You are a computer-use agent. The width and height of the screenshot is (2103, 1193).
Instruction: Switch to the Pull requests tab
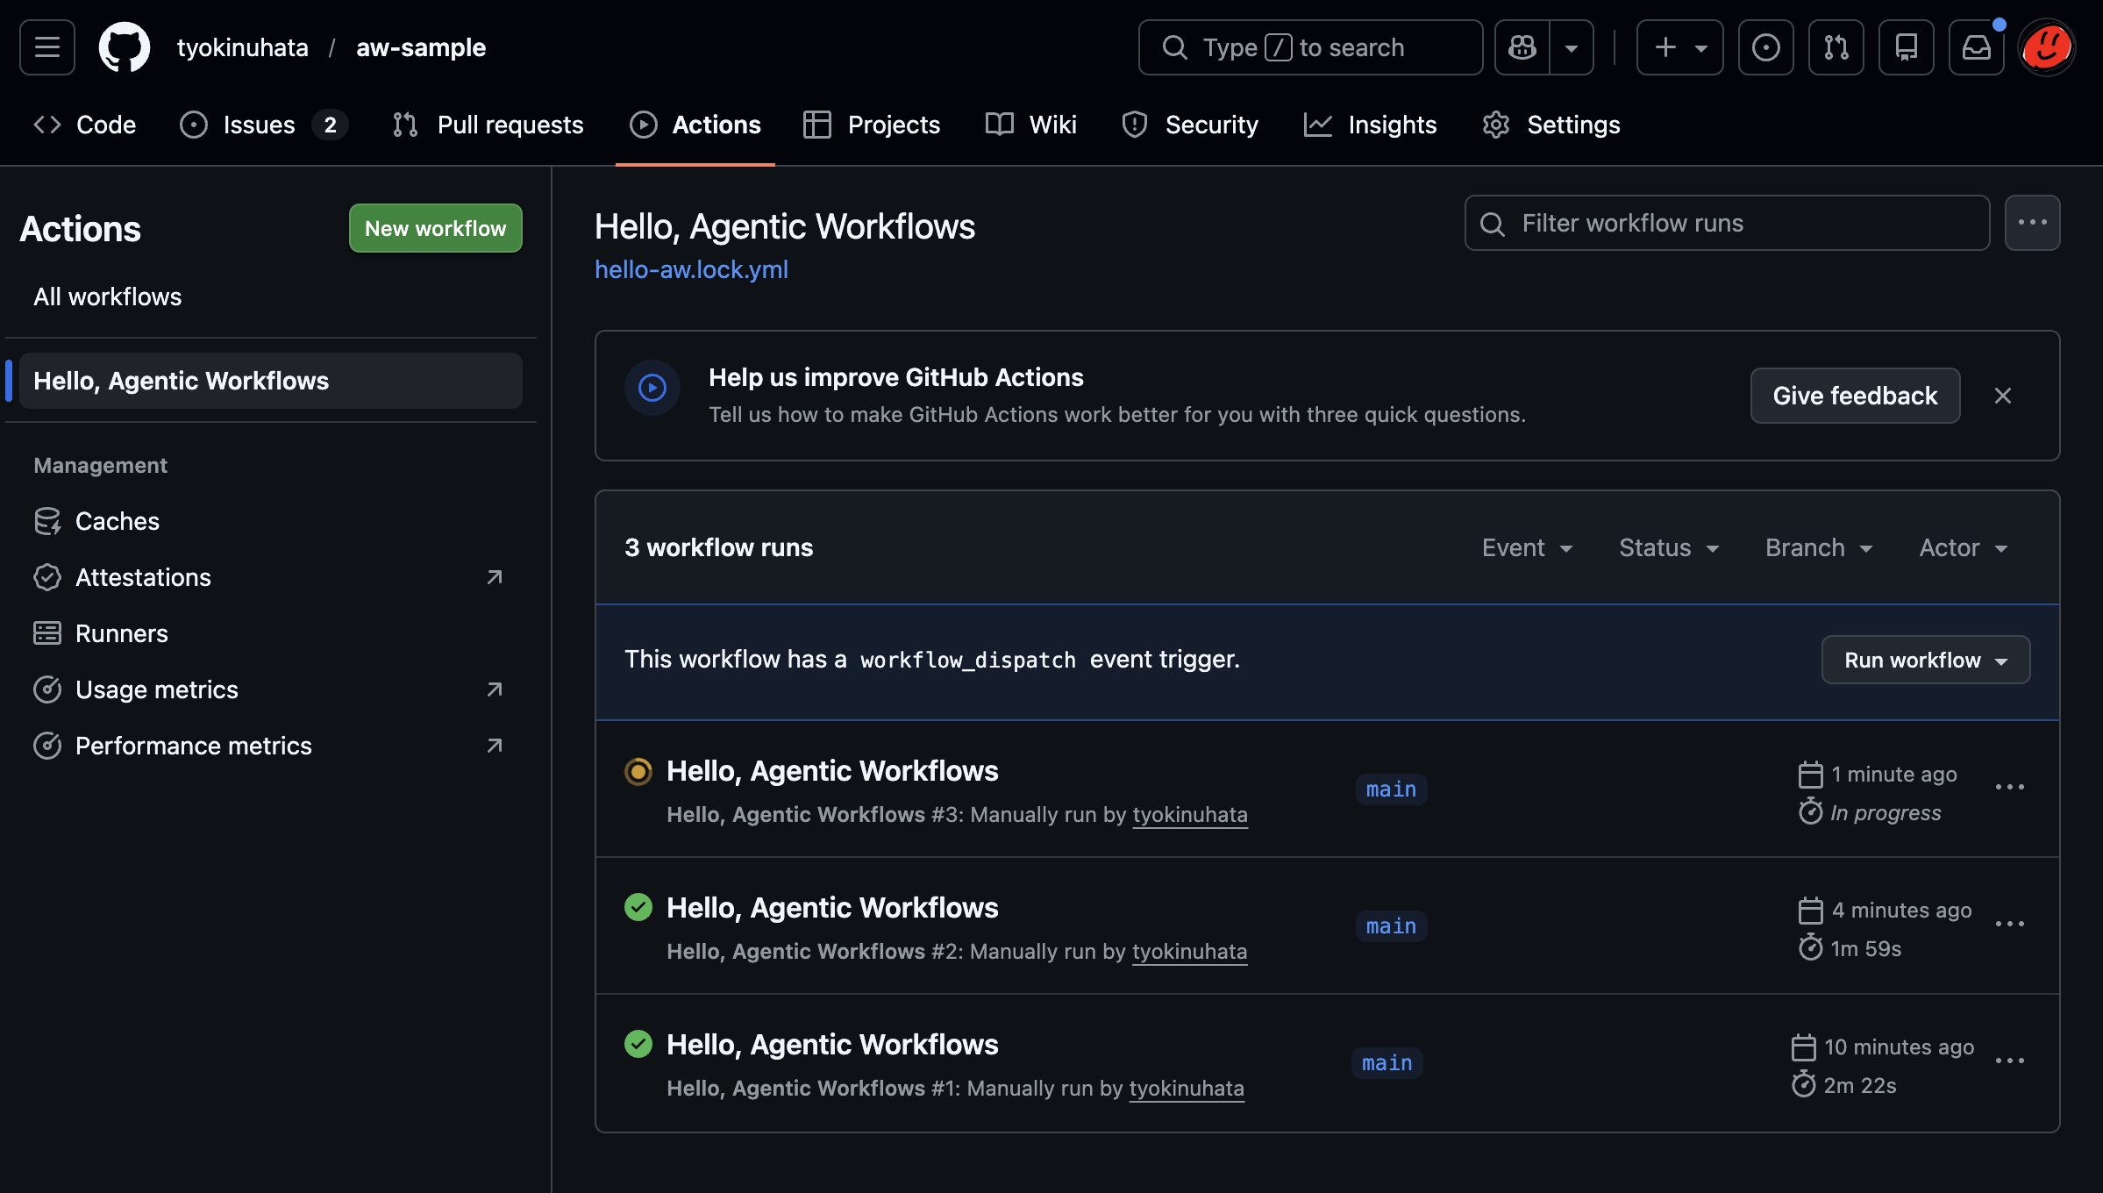(x=488, y=125)
